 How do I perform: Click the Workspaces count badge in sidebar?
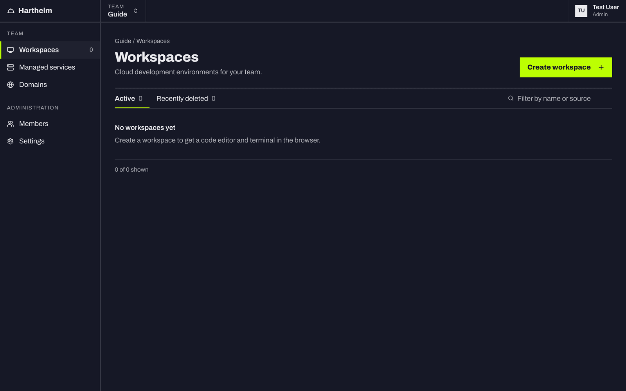pyautogui.click(x=91, y=50)
